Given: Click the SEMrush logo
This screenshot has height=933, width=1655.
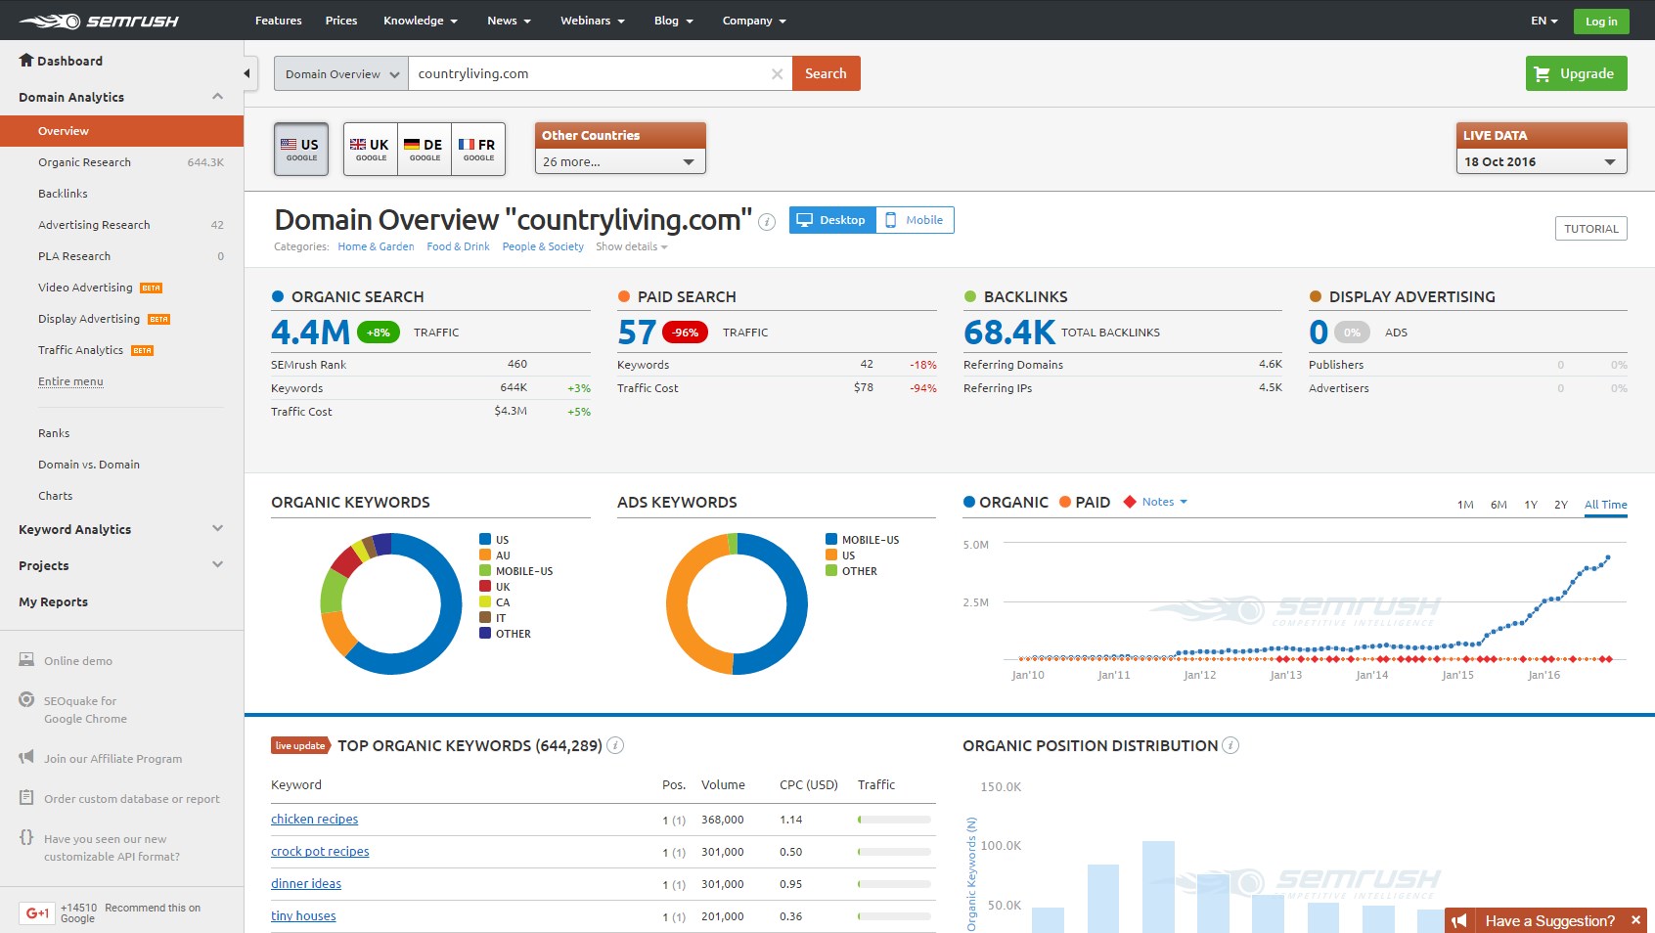Looking at the screenshot, I should [99, 21].
